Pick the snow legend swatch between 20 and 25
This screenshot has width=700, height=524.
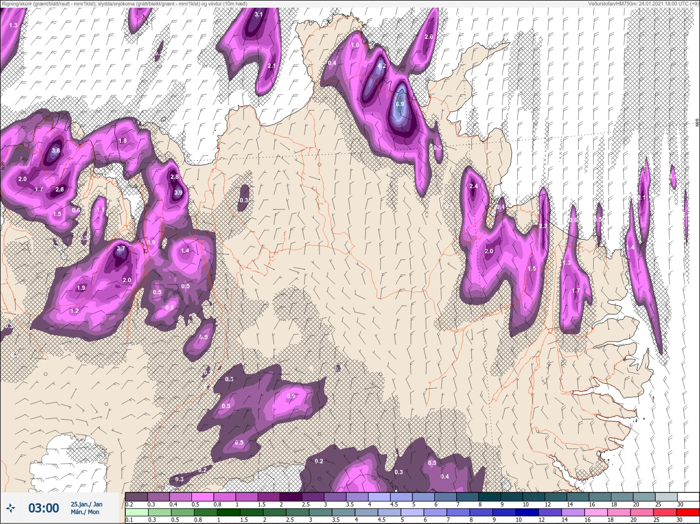[645, 497]
